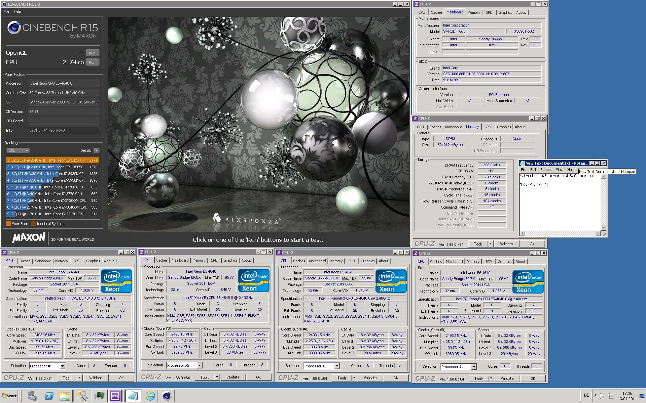Switch to SPD tab in Memory CPU-Z window
Screen dimensions: 646x403
point(488,127)
